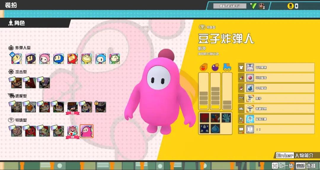Click the red fist ability icon

point(204,118)
